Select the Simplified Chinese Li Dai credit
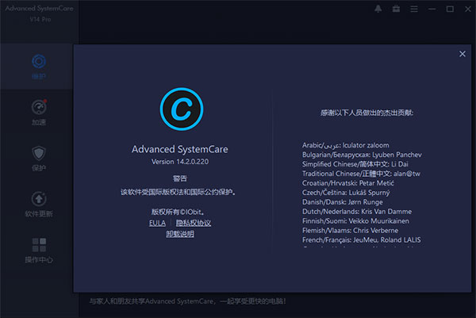Image resolution: width=476 pixels, height=318 pixels. [x=355, y=164]
